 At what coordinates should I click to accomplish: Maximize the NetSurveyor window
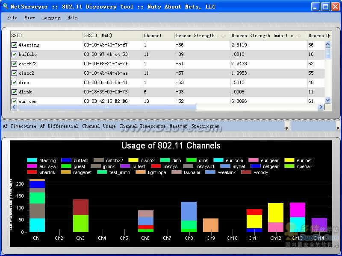326,6
